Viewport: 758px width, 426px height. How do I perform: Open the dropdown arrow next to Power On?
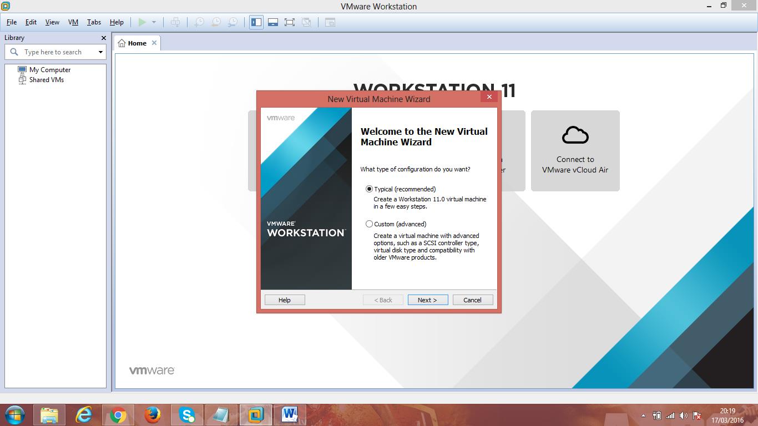pyautogui.click(x=153, y=22)
